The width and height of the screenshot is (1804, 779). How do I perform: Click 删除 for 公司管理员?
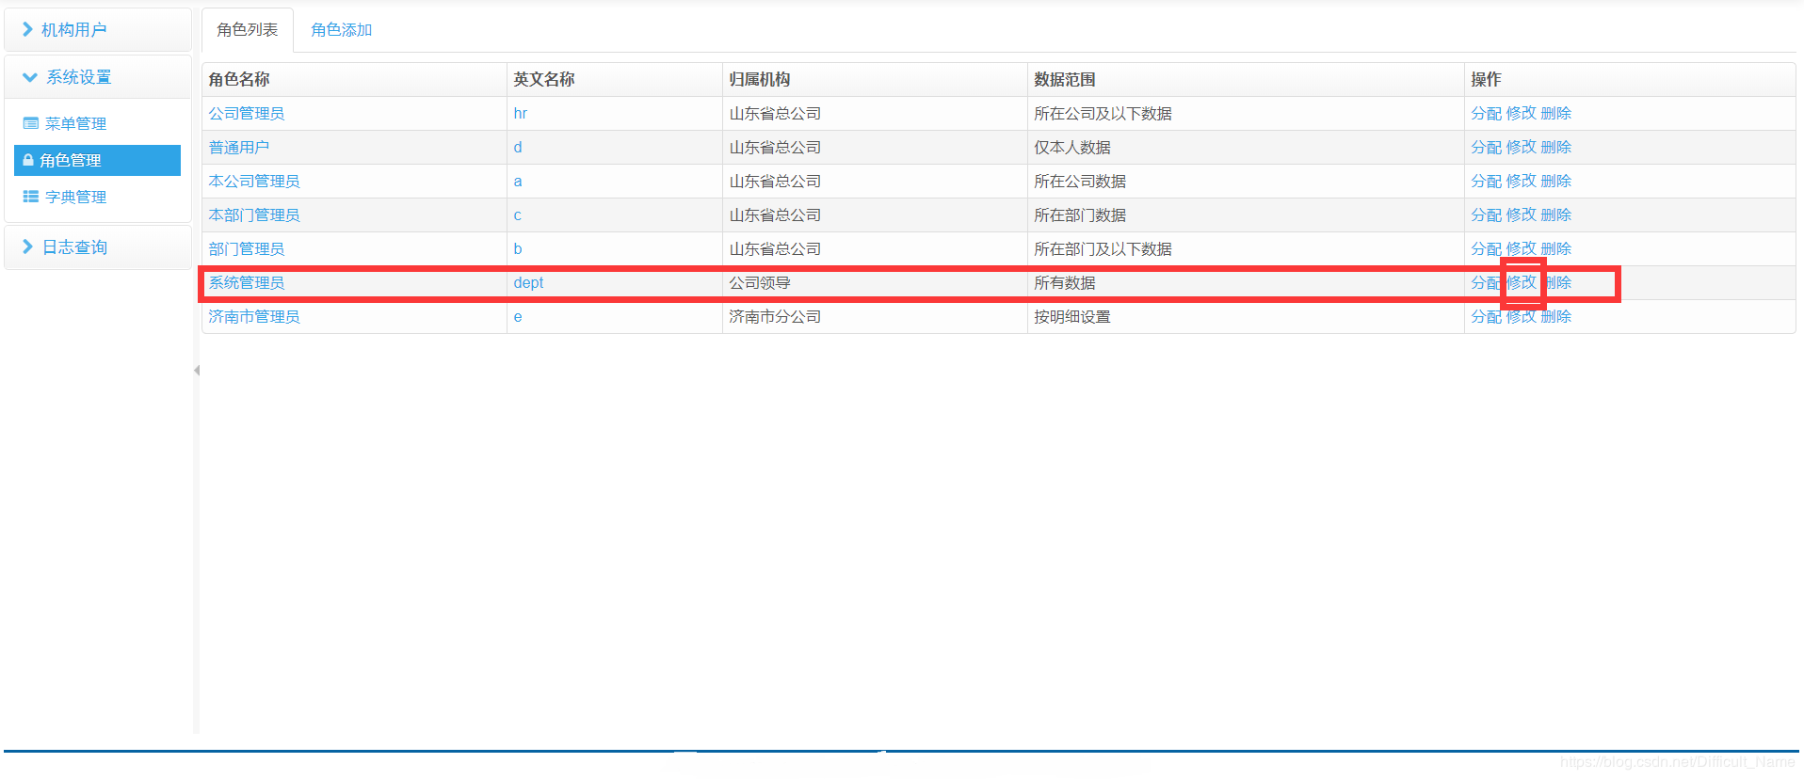[x=1556, y=113]
